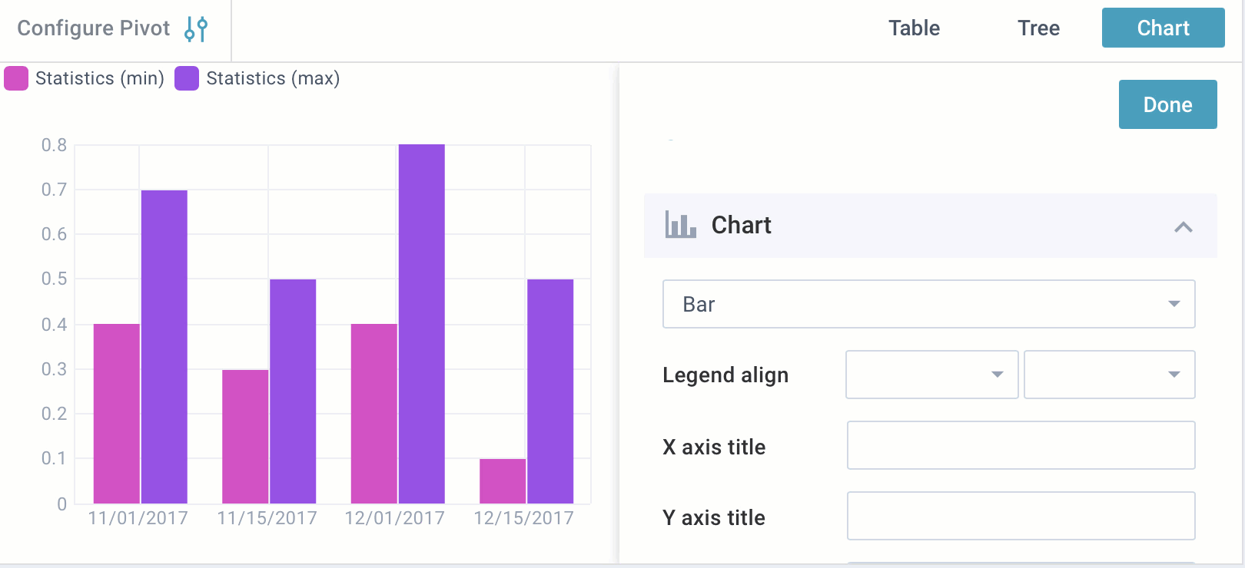1245x568 pixels.
Task: Click the pink min bar for 11/15/2017
Action: pyautogui.click(x=245, y=436)
